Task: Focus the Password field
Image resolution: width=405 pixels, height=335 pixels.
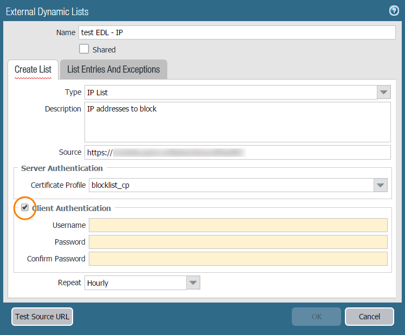Action: 238,242
